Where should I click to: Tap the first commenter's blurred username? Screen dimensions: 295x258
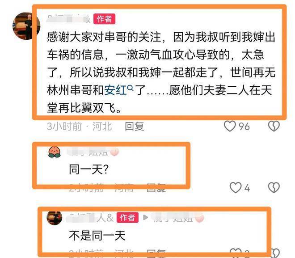tap(69, 19)
